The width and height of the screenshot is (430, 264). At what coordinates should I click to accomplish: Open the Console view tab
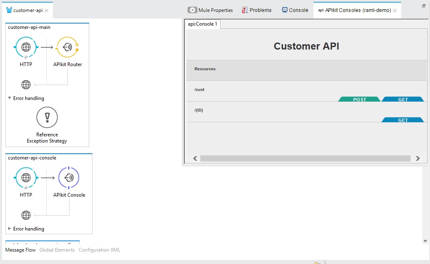click(x=295, y=10)
